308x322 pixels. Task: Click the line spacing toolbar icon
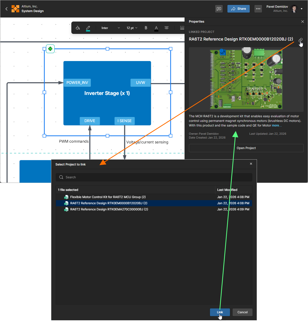182,28
